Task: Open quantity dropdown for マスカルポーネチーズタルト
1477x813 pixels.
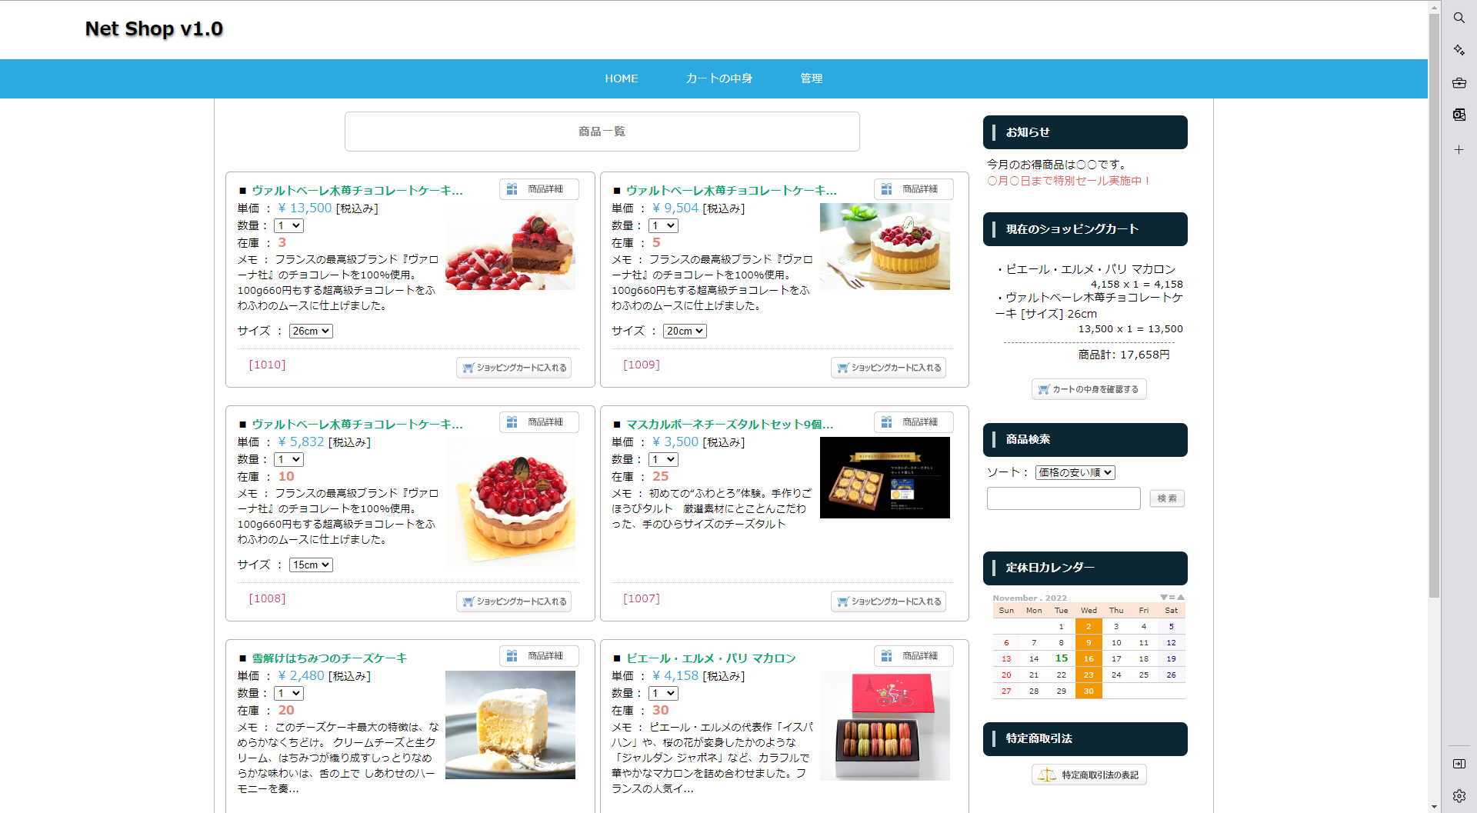Action: 663,459
